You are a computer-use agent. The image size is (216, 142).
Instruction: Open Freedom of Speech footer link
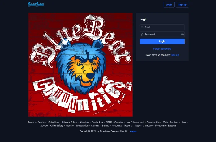pos(166,126)
